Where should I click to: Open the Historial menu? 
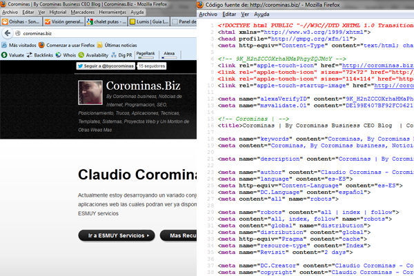tap(58, 12)
